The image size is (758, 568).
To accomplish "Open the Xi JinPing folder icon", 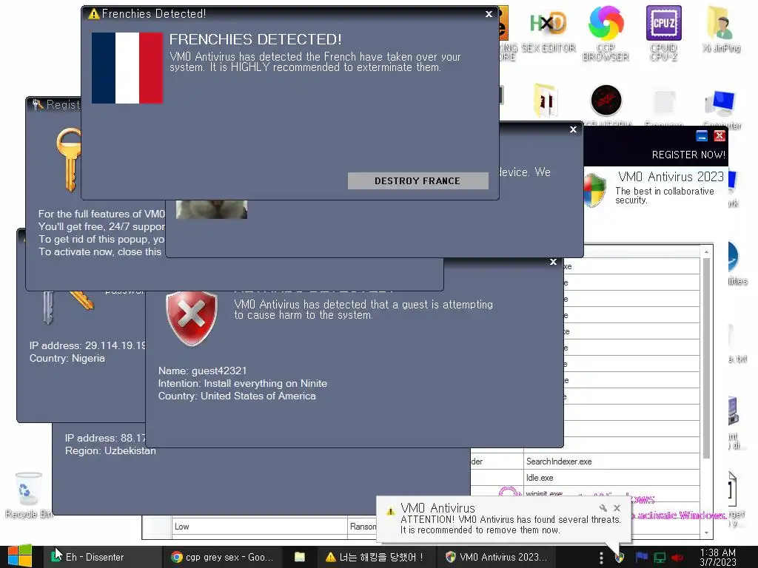I will pyautogui.click(x=721, y=29).
